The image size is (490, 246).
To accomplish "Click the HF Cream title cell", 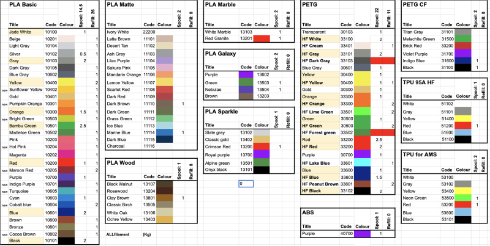I will click(x=320, y=46).
